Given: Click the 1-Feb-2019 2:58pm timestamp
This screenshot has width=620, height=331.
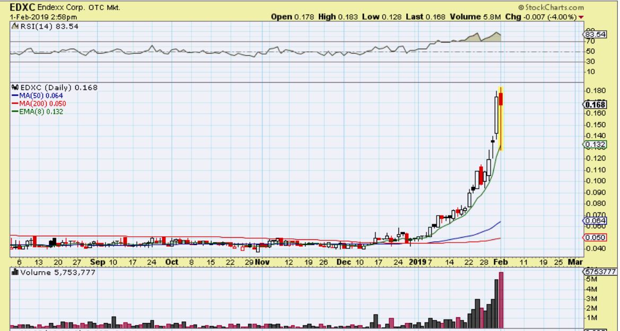Looking at the screenshot, I should [x=43, y=17].
